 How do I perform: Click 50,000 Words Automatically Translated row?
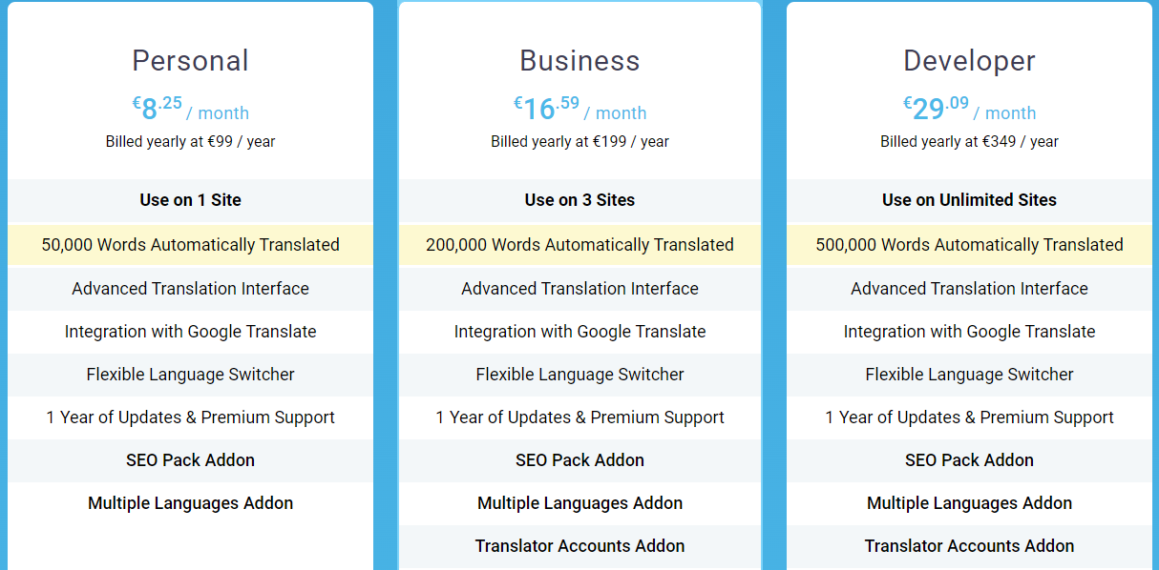190,245
